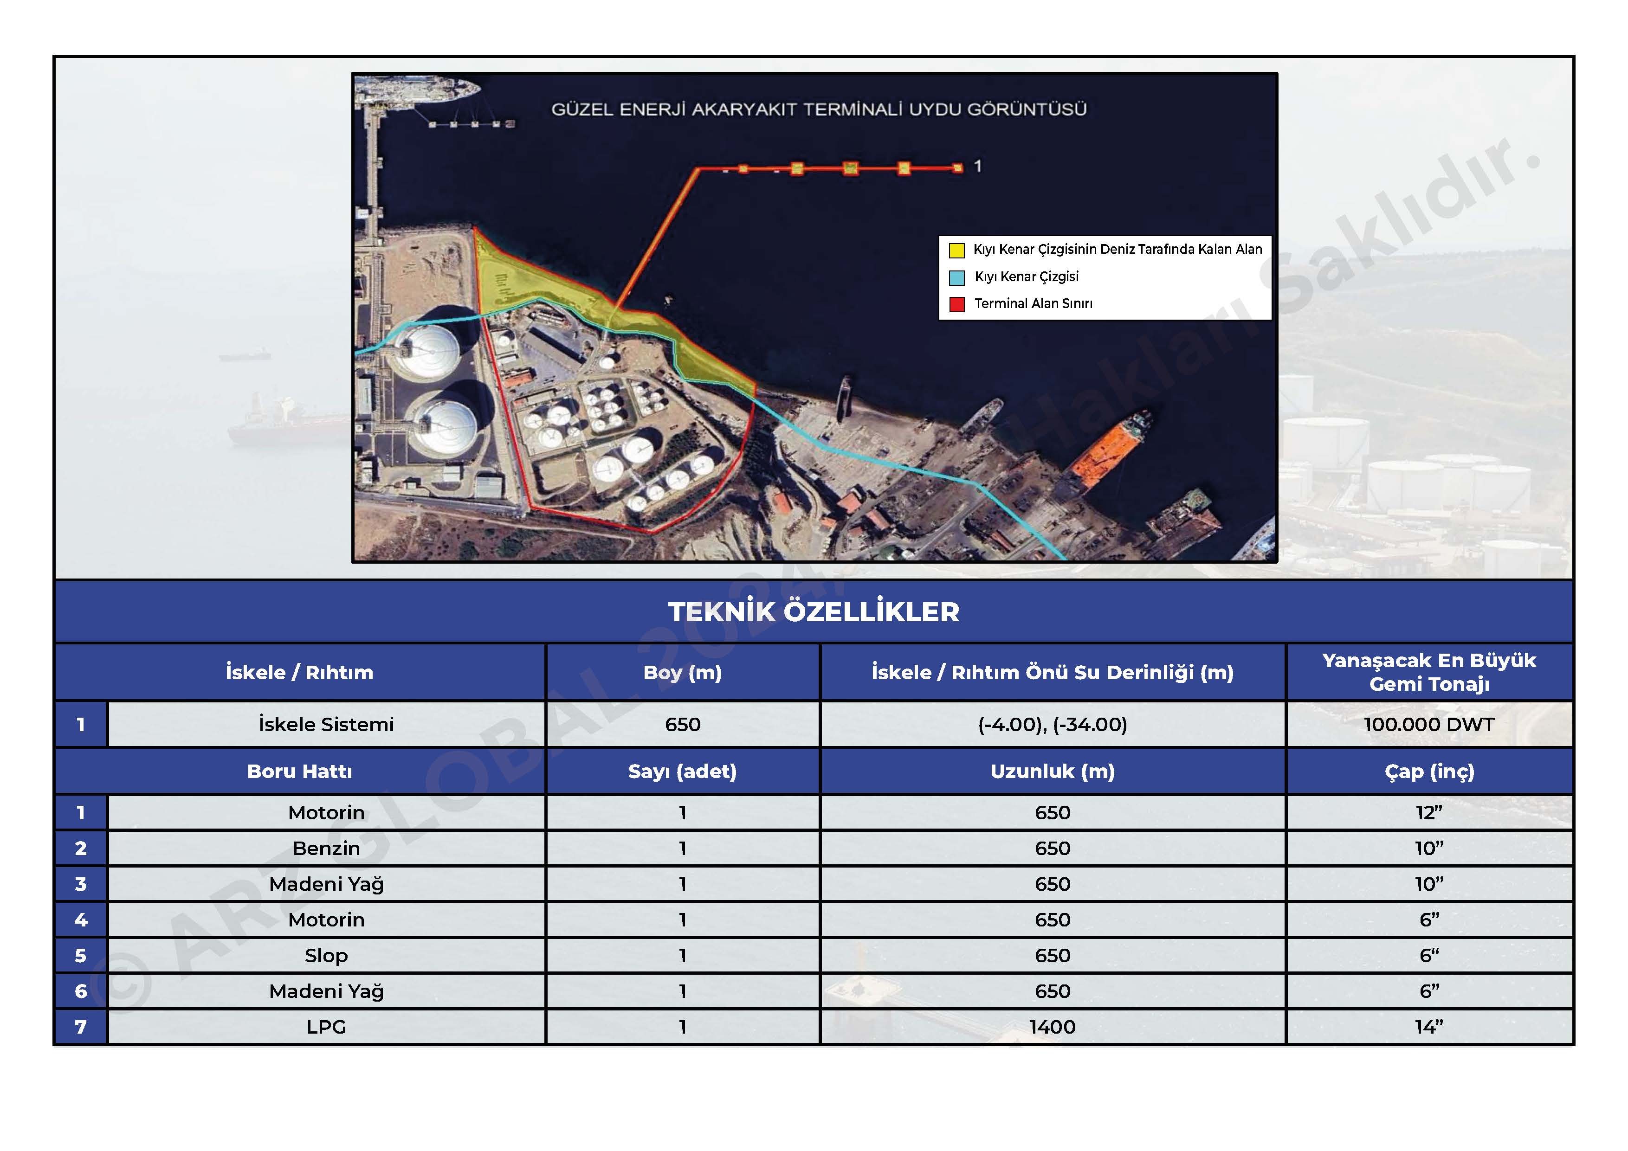
Task: Click row number 2 beside Benzin
Action: (81, 849)
